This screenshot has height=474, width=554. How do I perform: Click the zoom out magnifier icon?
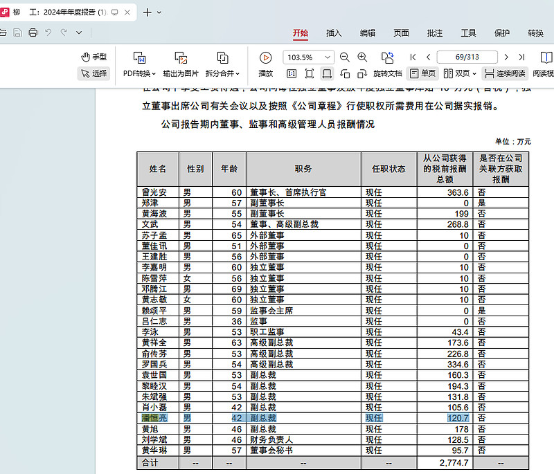click(x=345, y=57)
